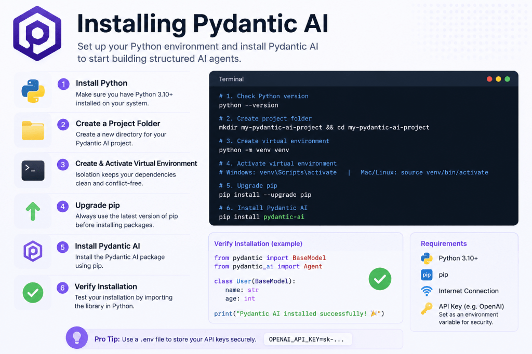Click the small Pydantic hexagon icon in step 5
This screenshot has height=354, width=532.
pos(33,251)
